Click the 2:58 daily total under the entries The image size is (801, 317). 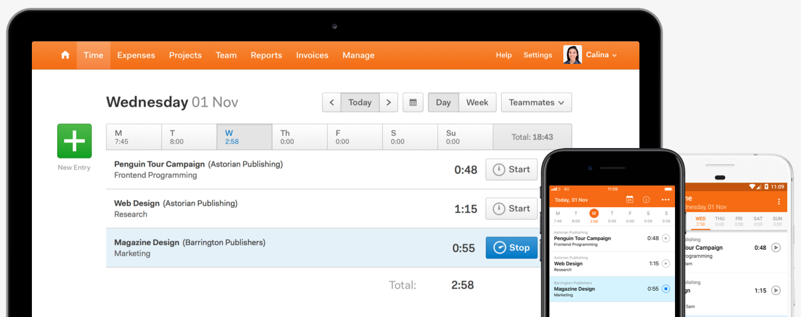coord(463,285)
